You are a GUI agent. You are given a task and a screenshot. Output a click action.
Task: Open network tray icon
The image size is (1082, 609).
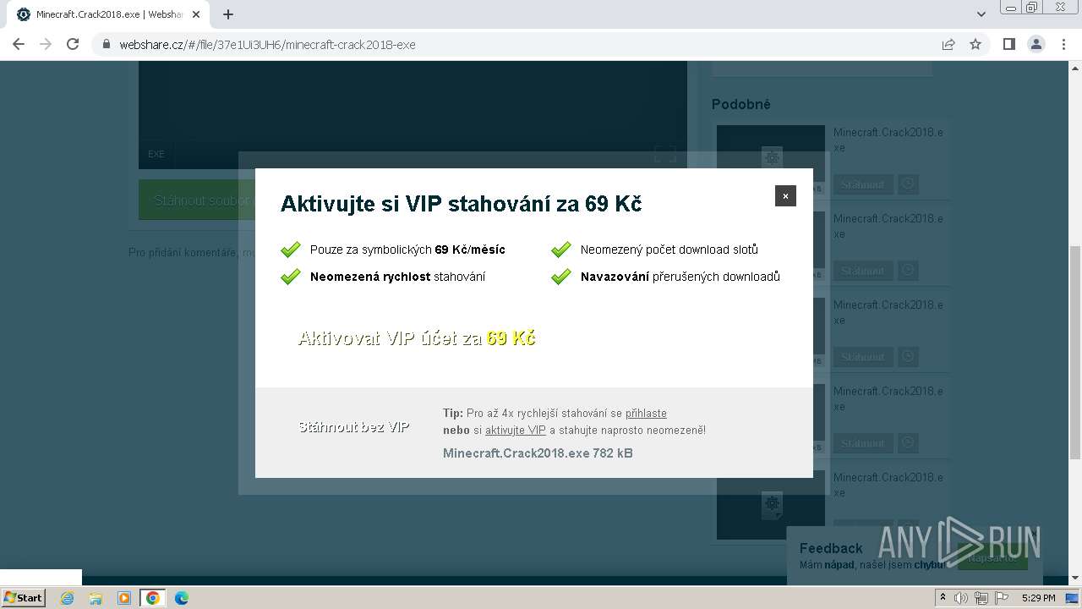point(981,598)
